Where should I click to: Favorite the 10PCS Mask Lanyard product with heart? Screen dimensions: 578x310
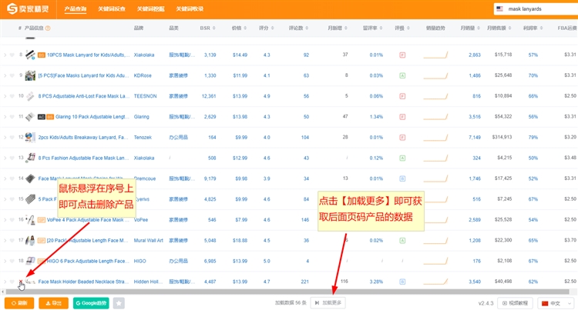(12, 55)
